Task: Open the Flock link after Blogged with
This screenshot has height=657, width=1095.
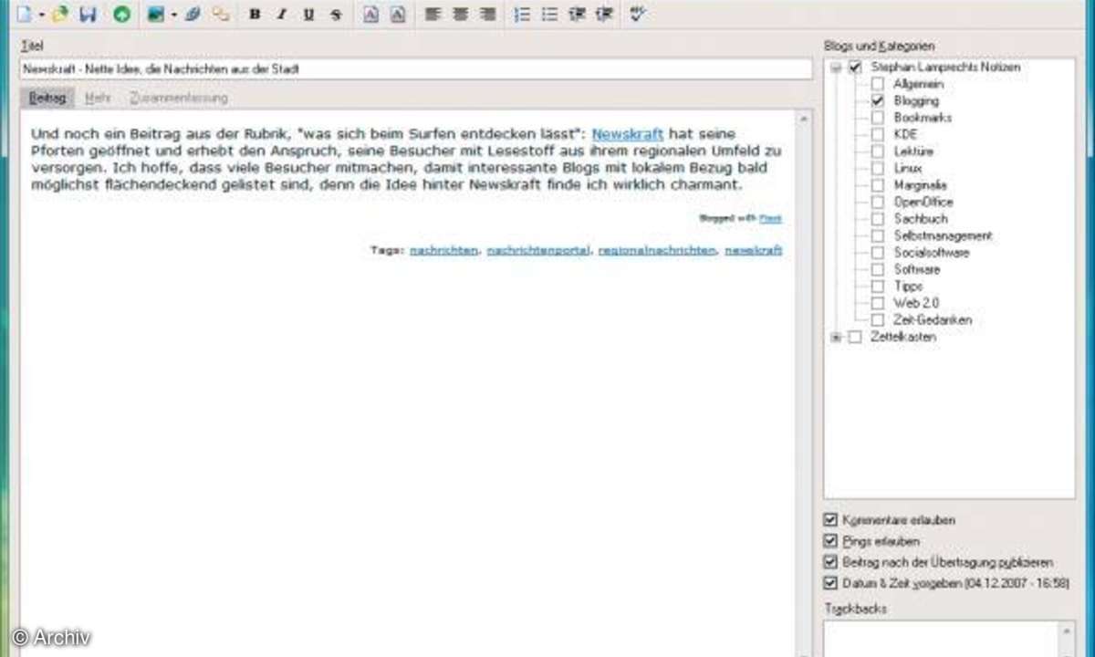Action: coord(772,218)
